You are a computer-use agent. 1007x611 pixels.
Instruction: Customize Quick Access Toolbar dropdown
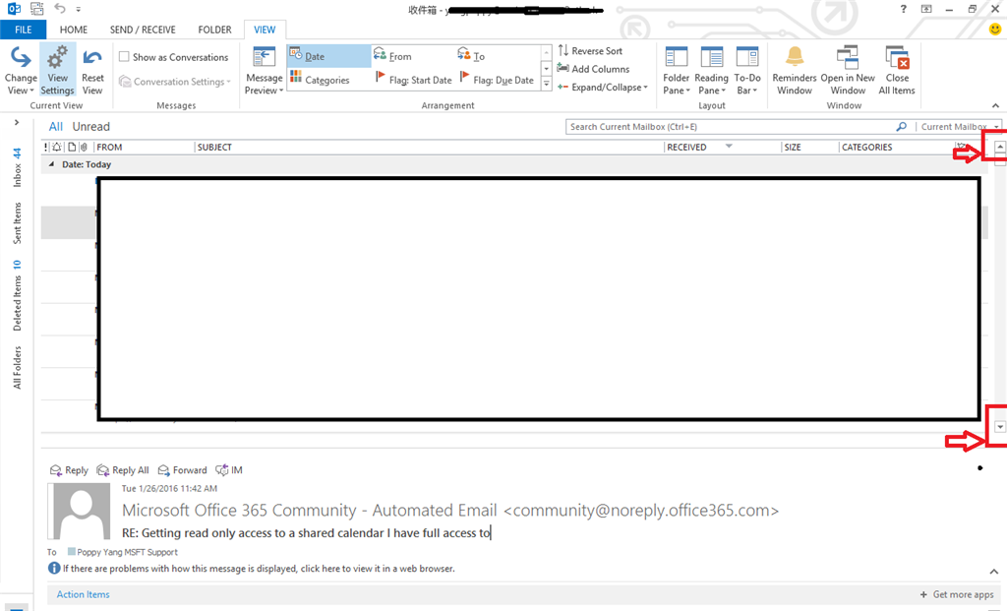click(79, 9)
